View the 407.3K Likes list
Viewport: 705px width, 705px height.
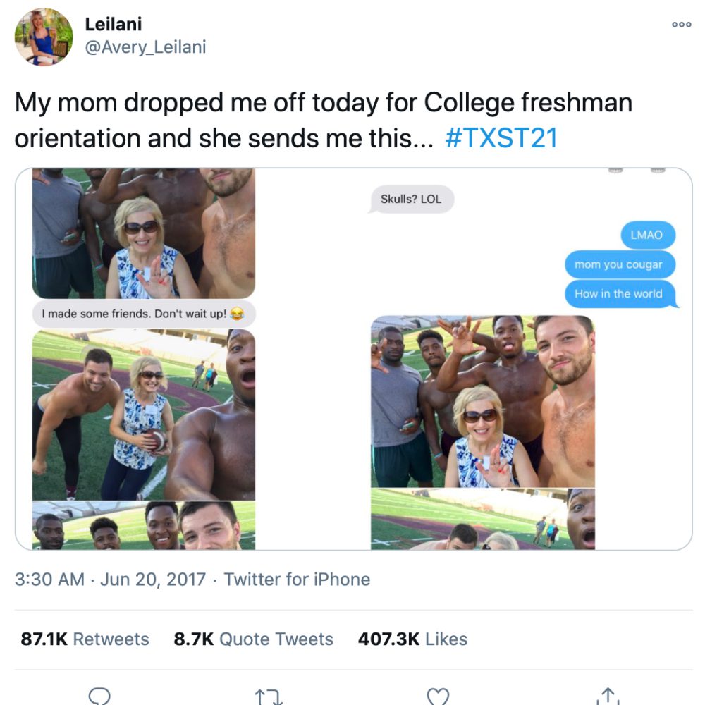coord(412,639)
